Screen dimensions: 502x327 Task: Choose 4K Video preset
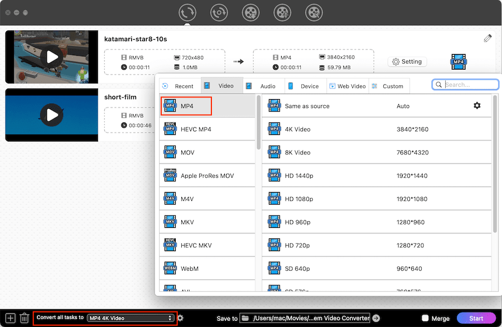pyautogui.click(x=376, y=129)
